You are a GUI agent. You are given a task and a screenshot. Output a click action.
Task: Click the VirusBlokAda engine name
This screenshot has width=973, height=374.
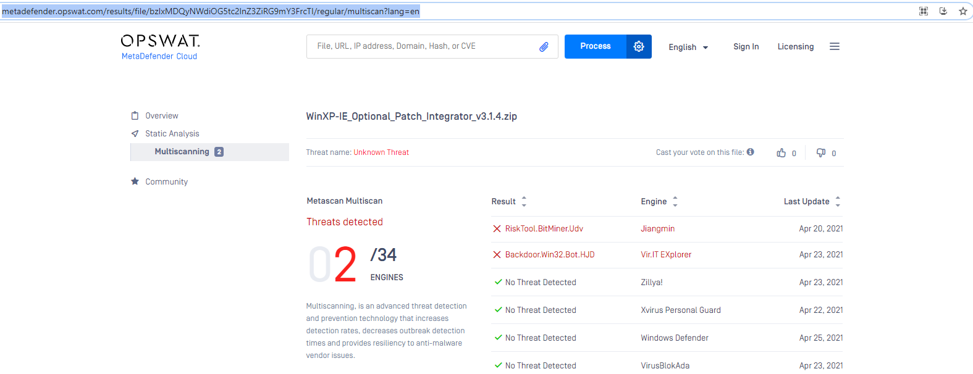pyautogui.click(x=665, y=365)
